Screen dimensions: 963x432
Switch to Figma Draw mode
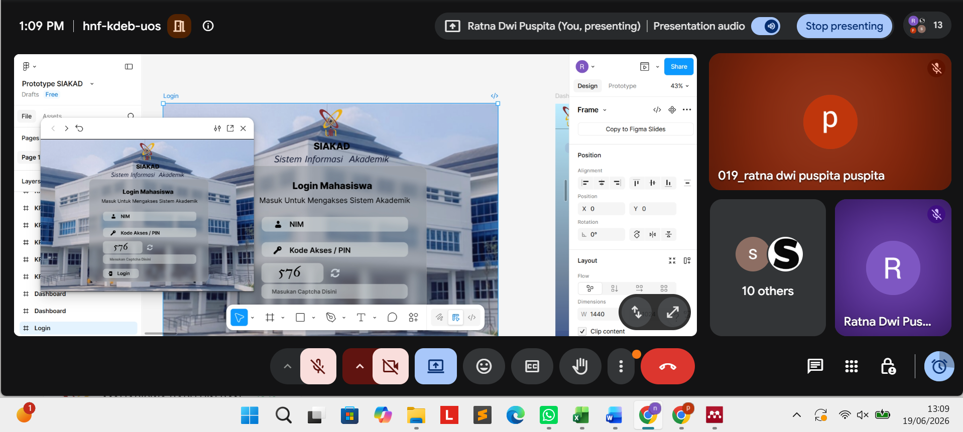(439, 317)
